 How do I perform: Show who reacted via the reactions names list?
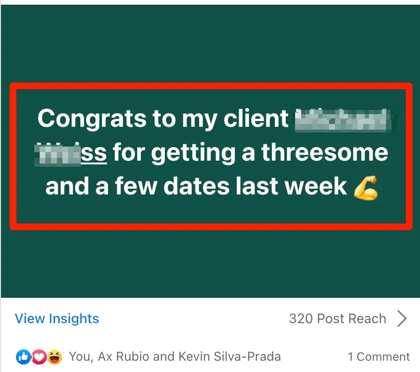pos(175,357)
